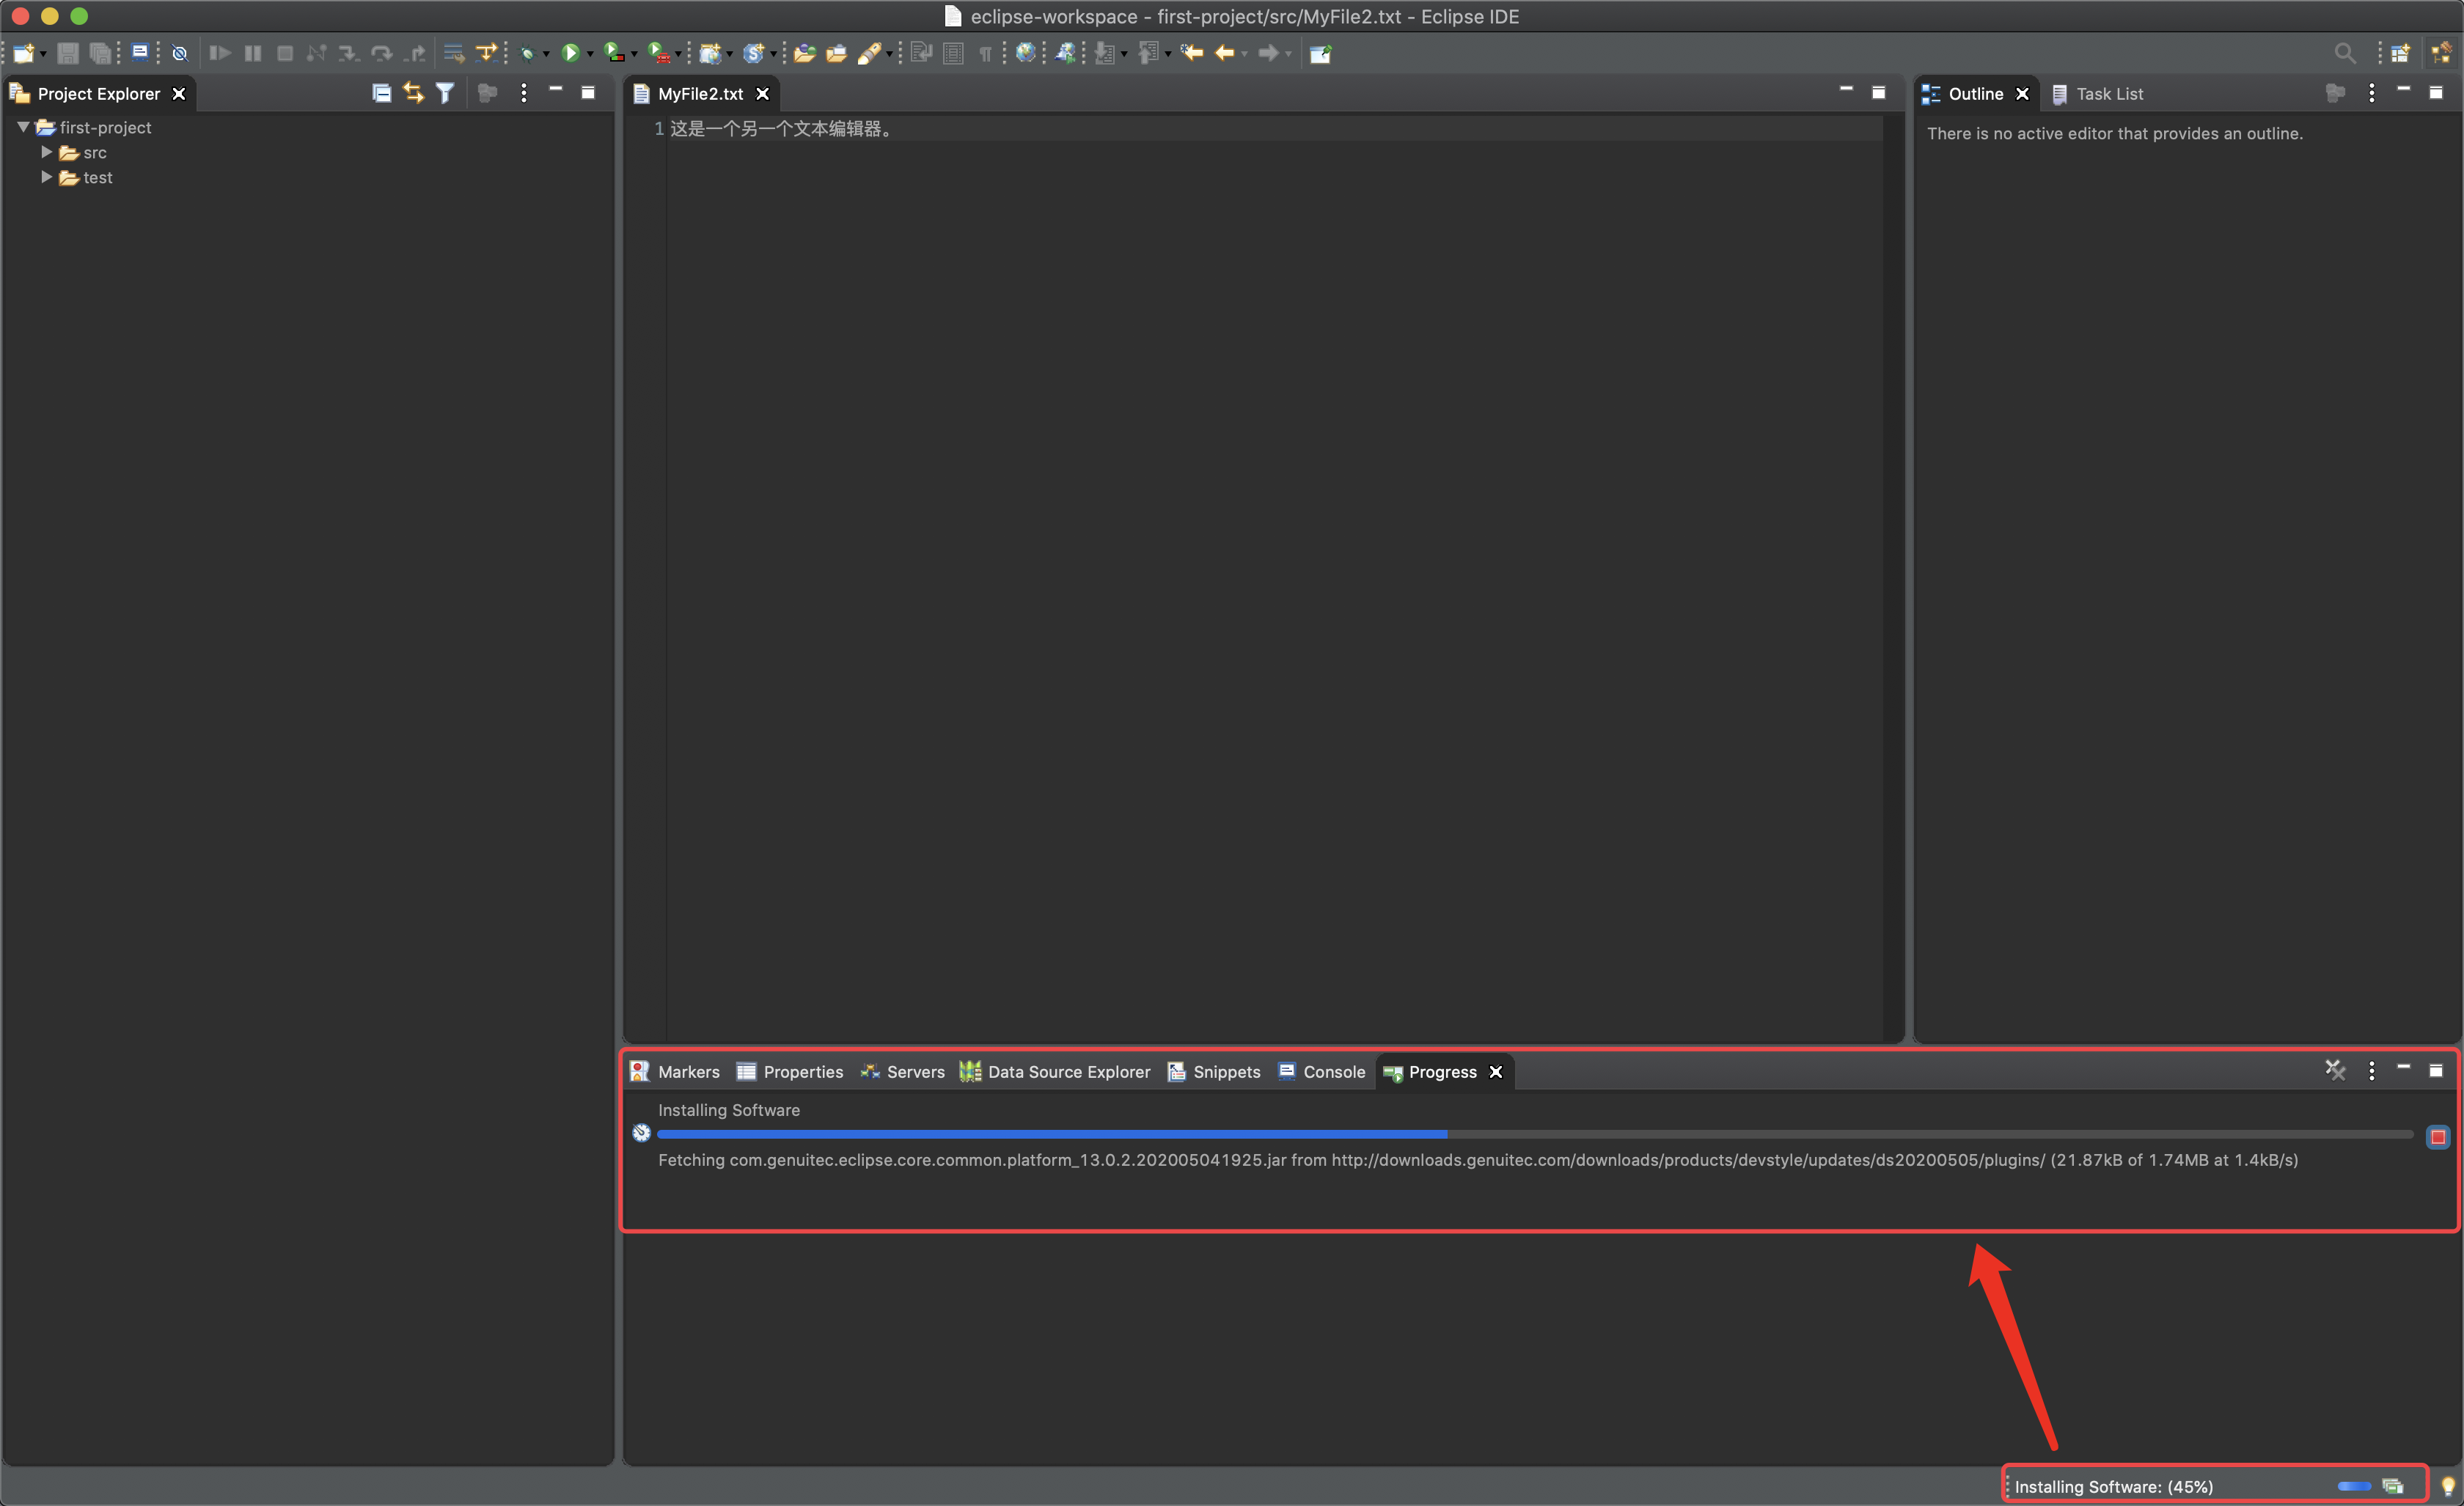
Task: Cancel the Installing Software operation
Action: 2438,1136
